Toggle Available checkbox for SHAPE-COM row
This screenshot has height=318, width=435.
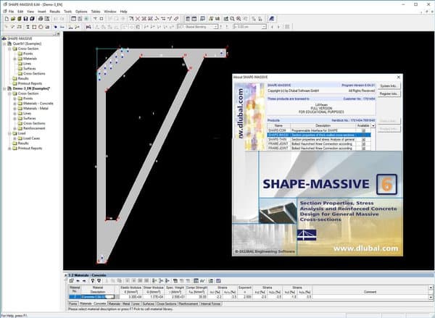363,130
